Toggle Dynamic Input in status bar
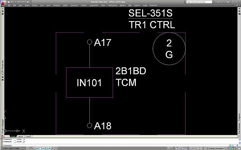This screenshot has width=241, height=150. pos(50,148)
